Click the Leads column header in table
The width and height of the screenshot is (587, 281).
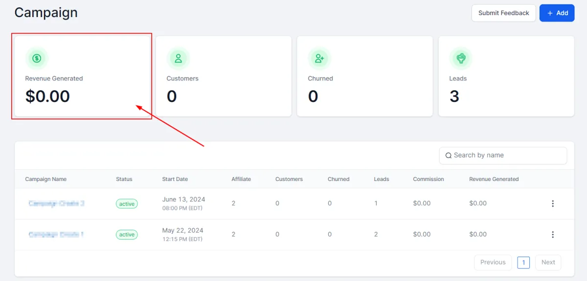pyautogui.click(x=382, y=179)
